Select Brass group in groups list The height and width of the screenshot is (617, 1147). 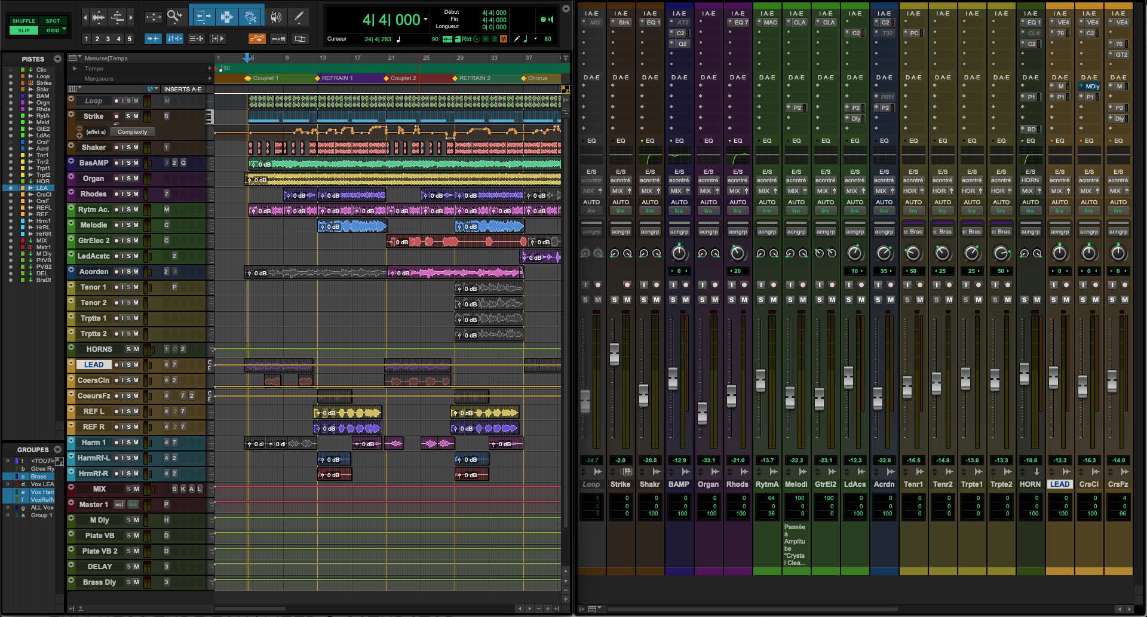click(38, 477)
